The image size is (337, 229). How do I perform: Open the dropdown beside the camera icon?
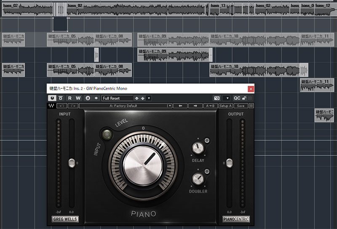pyautogui.click(x=227, y=98)
